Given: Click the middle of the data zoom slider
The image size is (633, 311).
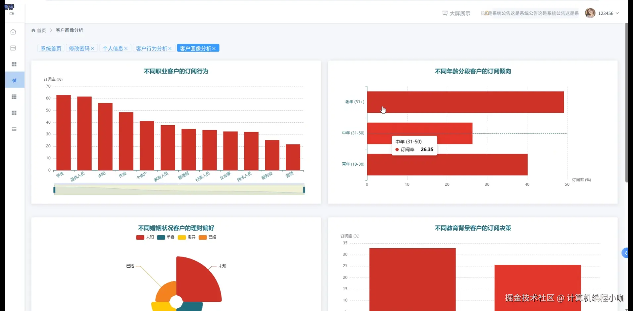Looking at the screenshot, I should pyautogui.click(x=179, y=190).
